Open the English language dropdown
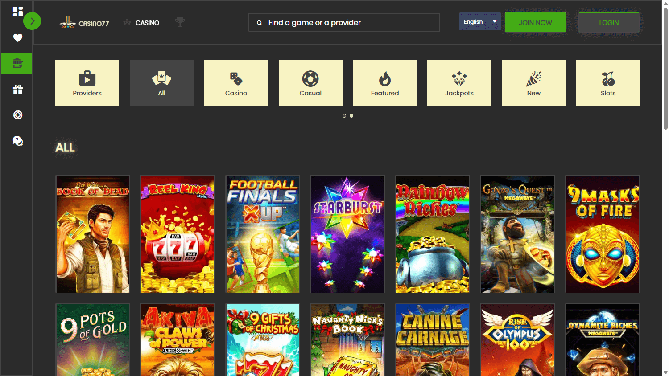 pos(480,21)
